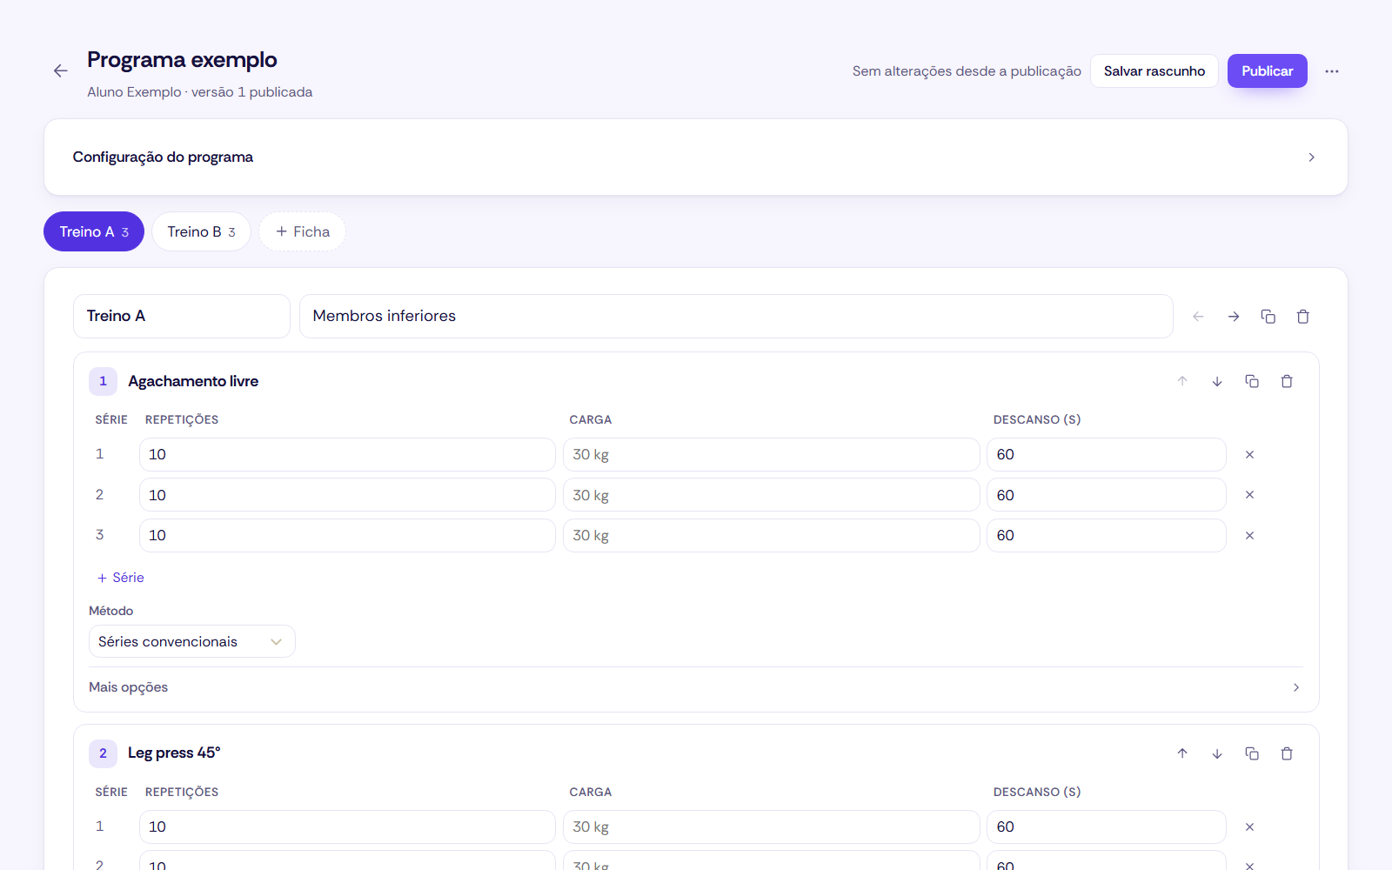Move Agachamento livre exercise up
Viewport: 1392px width, 870px height.
point(1182,381)
